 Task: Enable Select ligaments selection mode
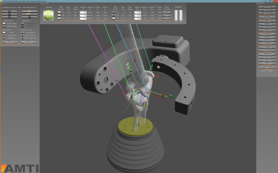[x=23, y=38]
